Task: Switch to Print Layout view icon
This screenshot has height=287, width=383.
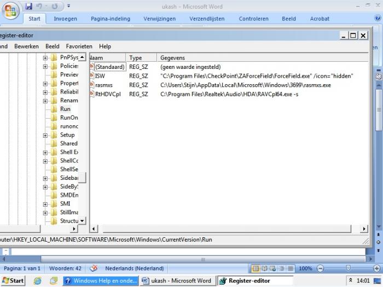Action: click(256, 268)
